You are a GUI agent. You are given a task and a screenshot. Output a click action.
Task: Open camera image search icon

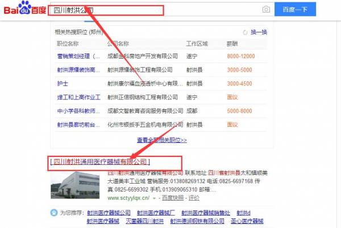click(266, 10)
